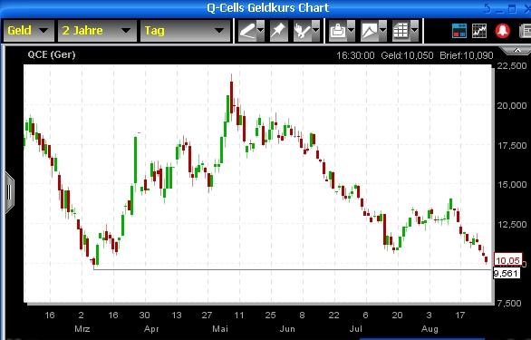Open the blue order window icon
The image size is (531, 340).
click(459, 31)
